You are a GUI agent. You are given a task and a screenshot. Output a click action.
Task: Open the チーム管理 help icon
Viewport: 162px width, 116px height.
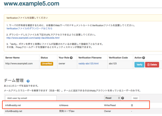(x=28, y=81)
